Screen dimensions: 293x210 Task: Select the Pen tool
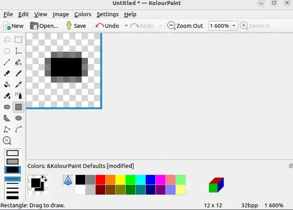click(18, 62)
